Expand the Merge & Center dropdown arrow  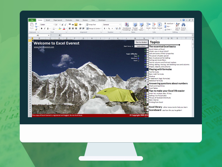point(101,29)
